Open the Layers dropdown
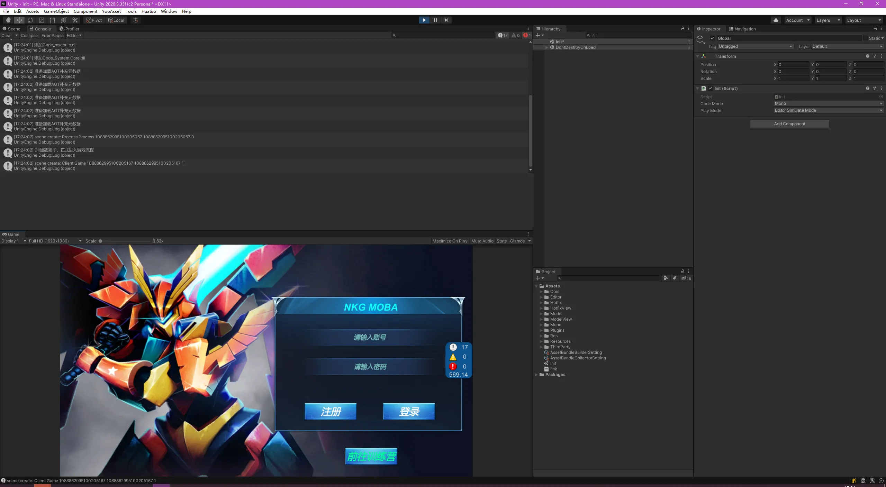The width and height of the screenshot is (886, 487). click(828, 20)
